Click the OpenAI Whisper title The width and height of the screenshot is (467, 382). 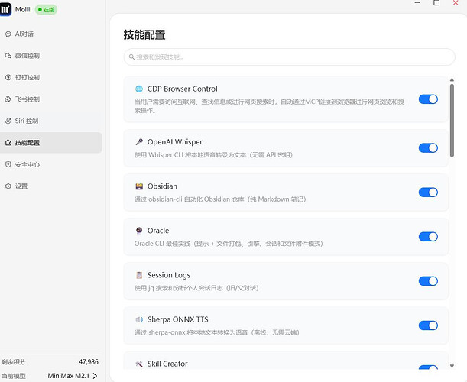pos(174,142)
